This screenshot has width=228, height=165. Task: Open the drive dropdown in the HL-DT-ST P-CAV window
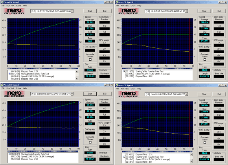(x=186, y=11)
